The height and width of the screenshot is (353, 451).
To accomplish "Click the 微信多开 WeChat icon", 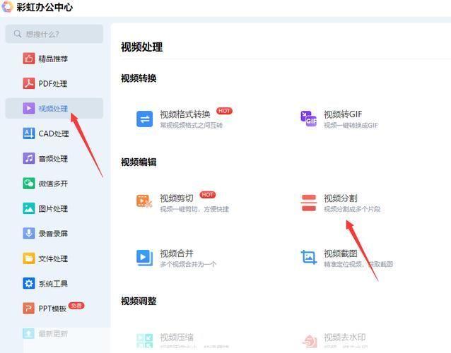I will [28, 184].
